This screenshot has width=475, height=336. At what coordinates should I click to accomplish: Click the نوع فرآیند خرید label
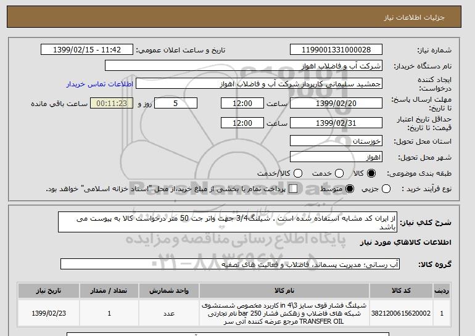click(x=426, y=189)
